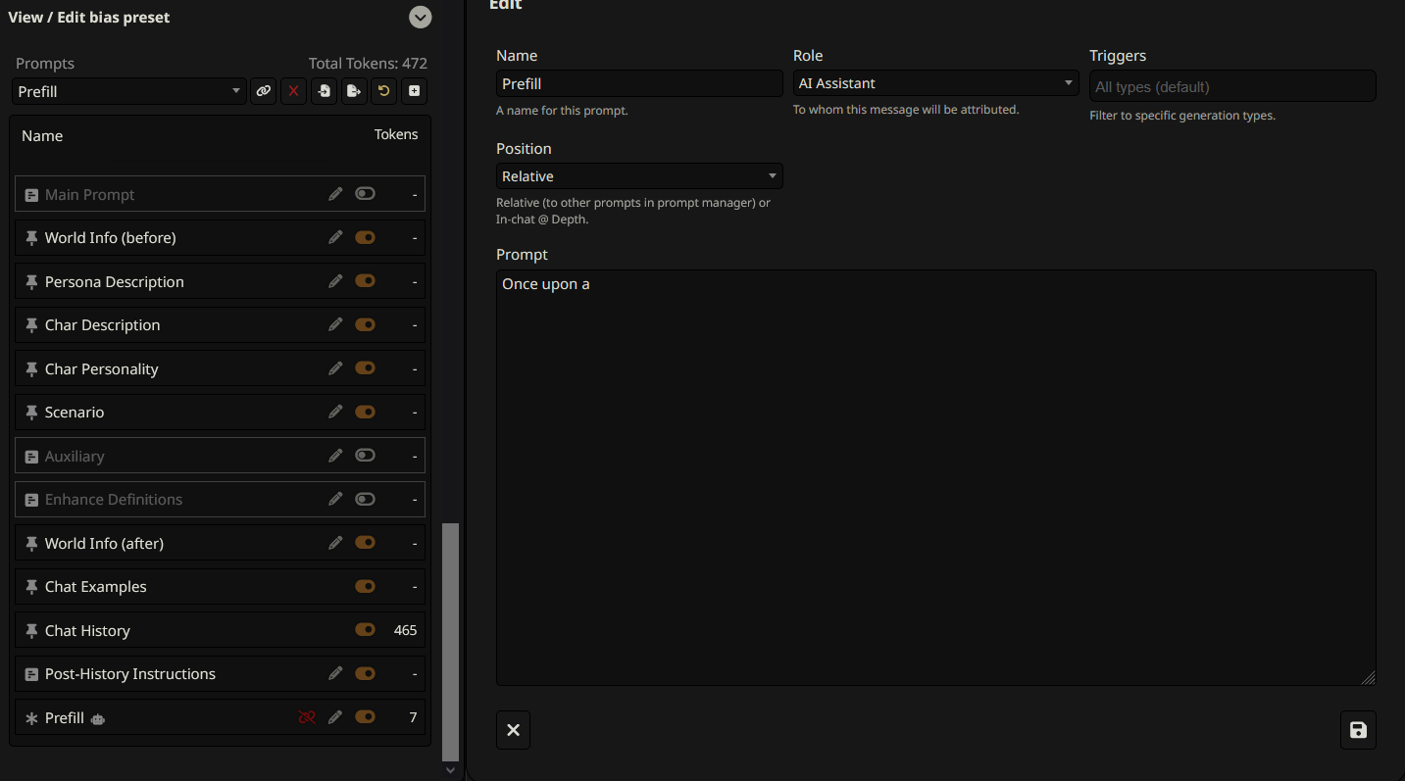Click the Chat Examples row label
This screenshot has width=1405, height=781.
pos(95,586)
